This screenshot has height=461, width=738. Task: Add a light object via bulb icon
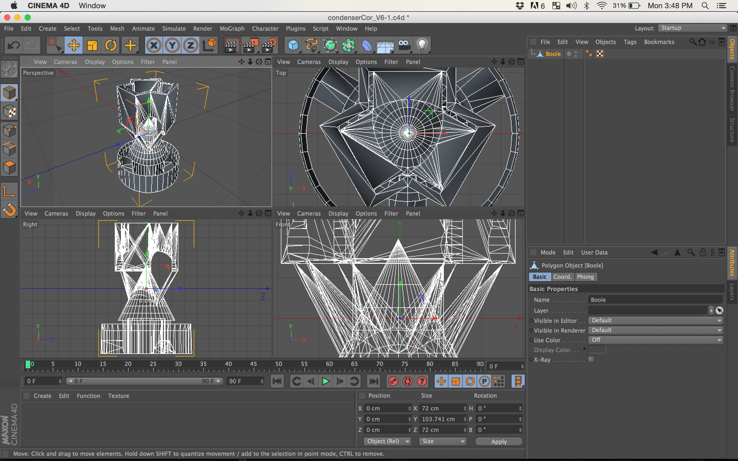pos(422,45)
